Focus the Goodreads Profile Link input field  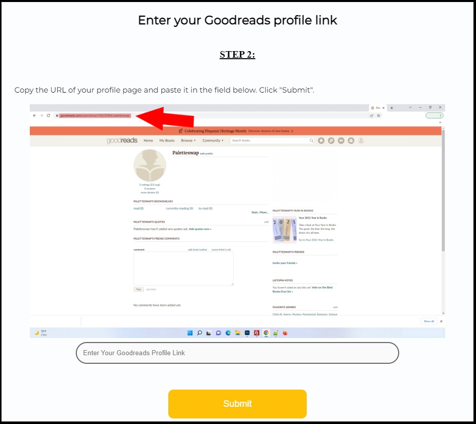point(237,353)
